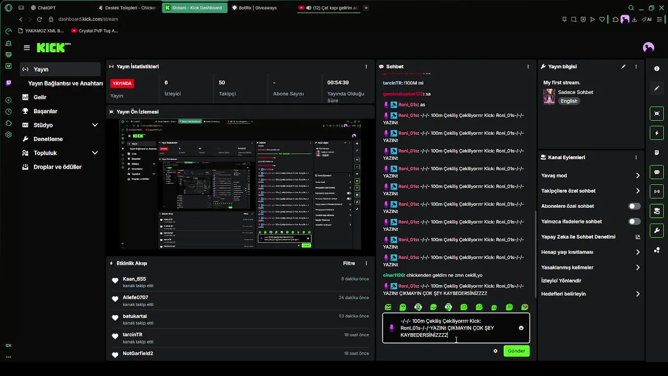Open chat settings gear beside Gönder
Screen dimensions: 668x376
coord(495,351)
